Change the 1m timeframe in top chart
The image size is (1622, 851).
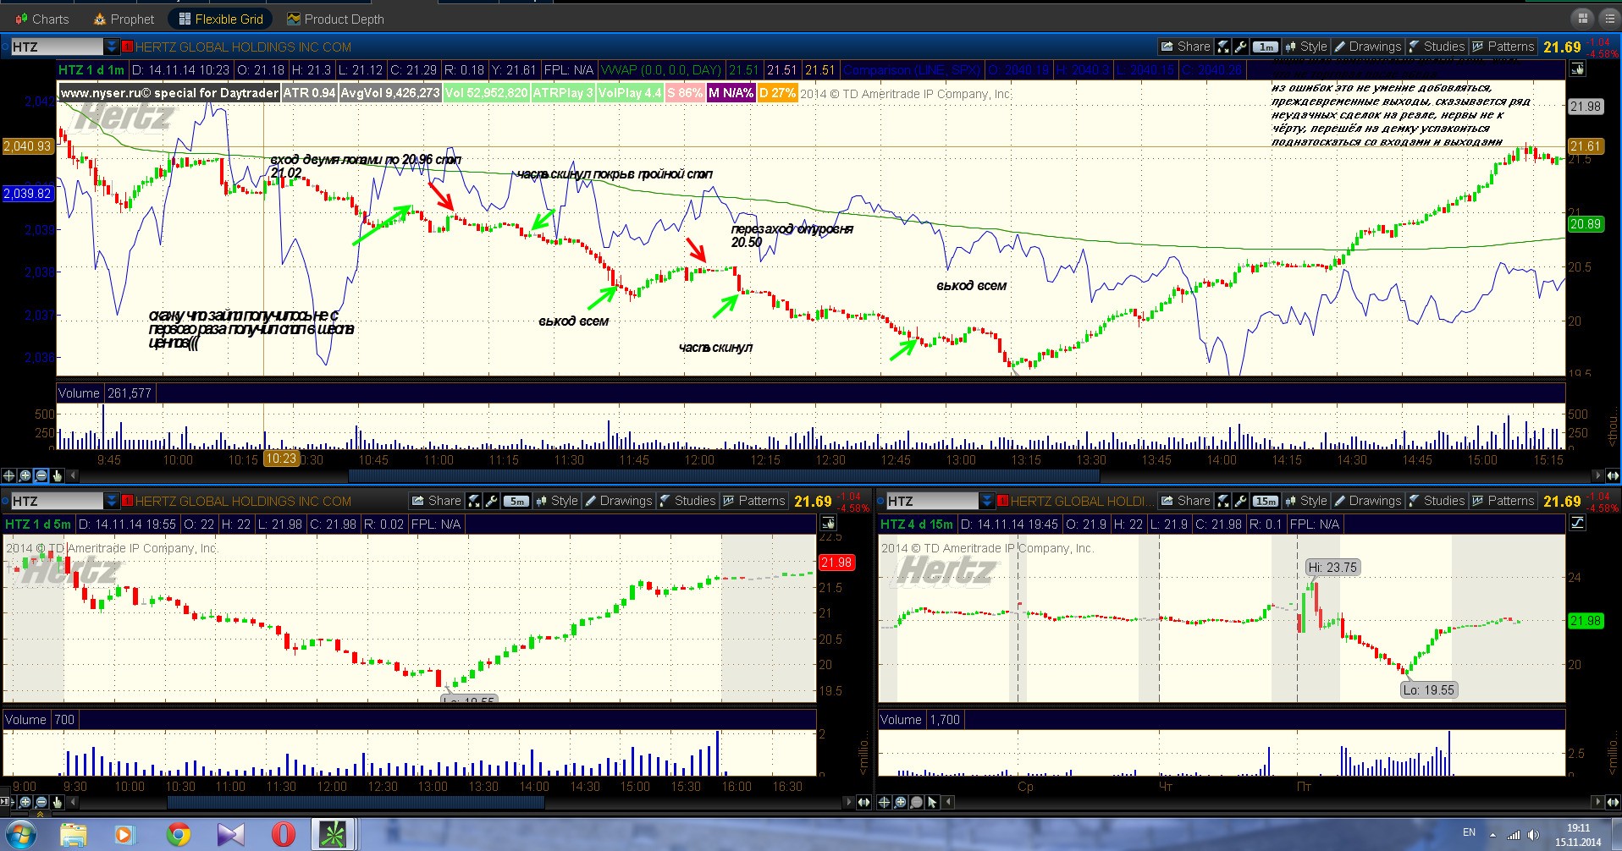(1266, 47)
